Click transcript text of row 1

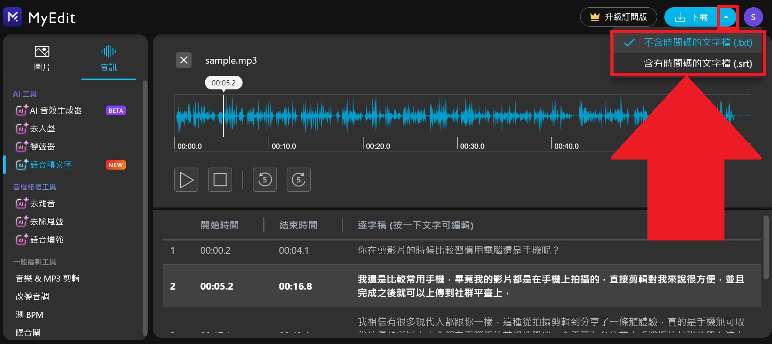[458, 251]
